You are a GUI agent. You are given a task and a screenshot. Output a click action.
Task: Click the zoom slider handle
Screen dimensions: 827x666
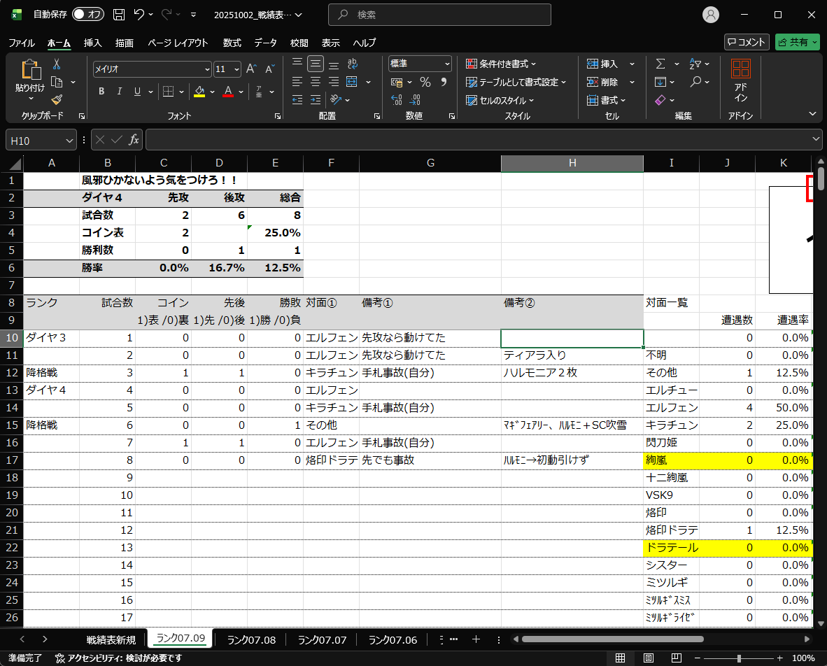[x=739, y=658]
